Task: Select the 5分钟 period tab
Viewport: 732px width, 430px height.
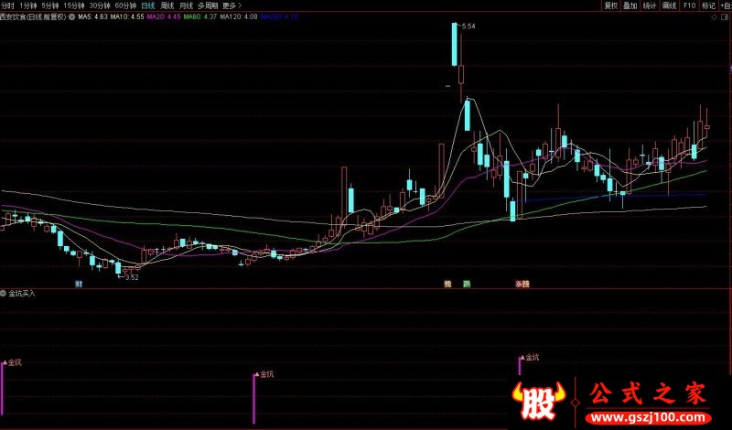Action: pyautogui.click(x=50, y=5)
